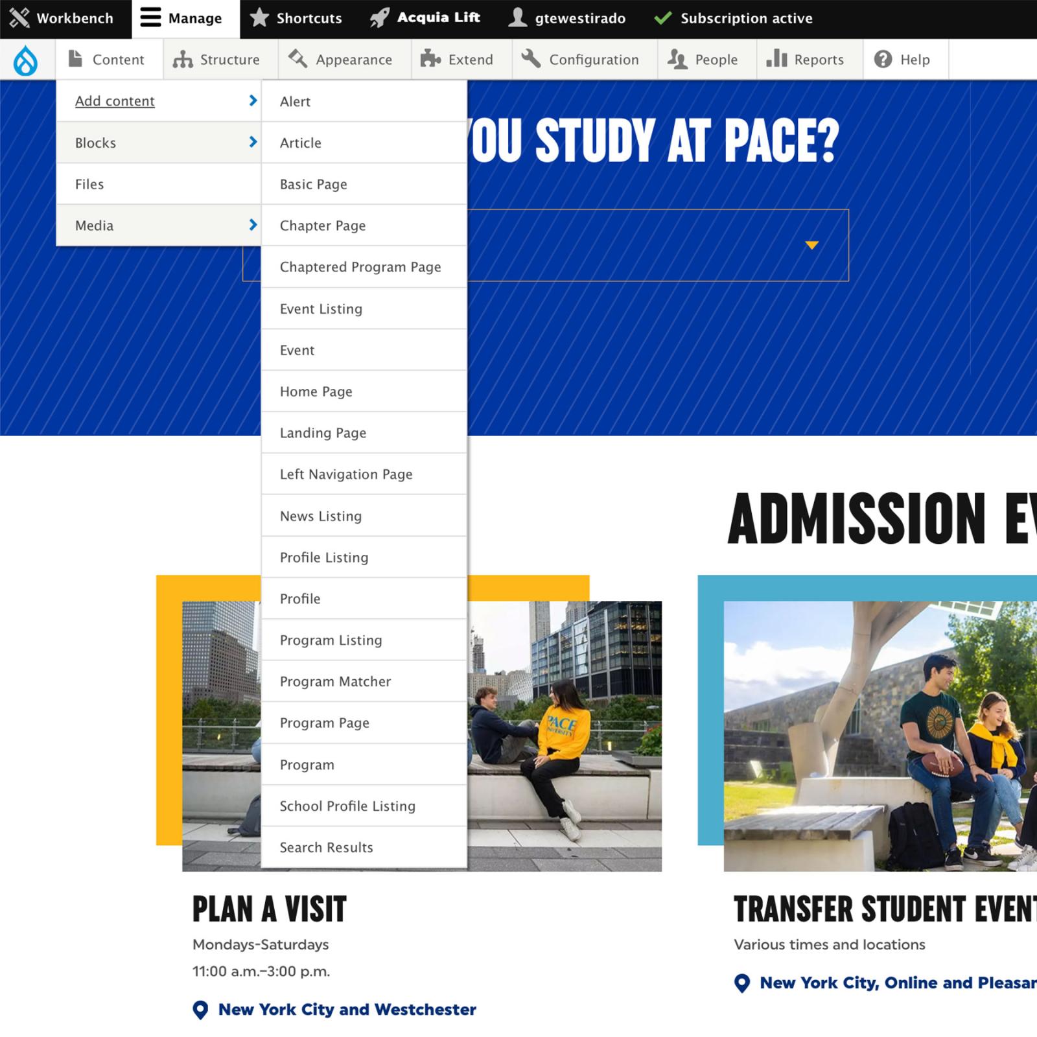
Task: Choose Chapter Page from Add content menu
Action: [x=322, y=226]
